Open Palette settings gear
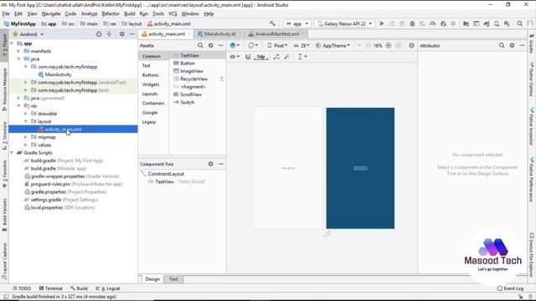Viewport: 536px width, 301px height. 210,45
